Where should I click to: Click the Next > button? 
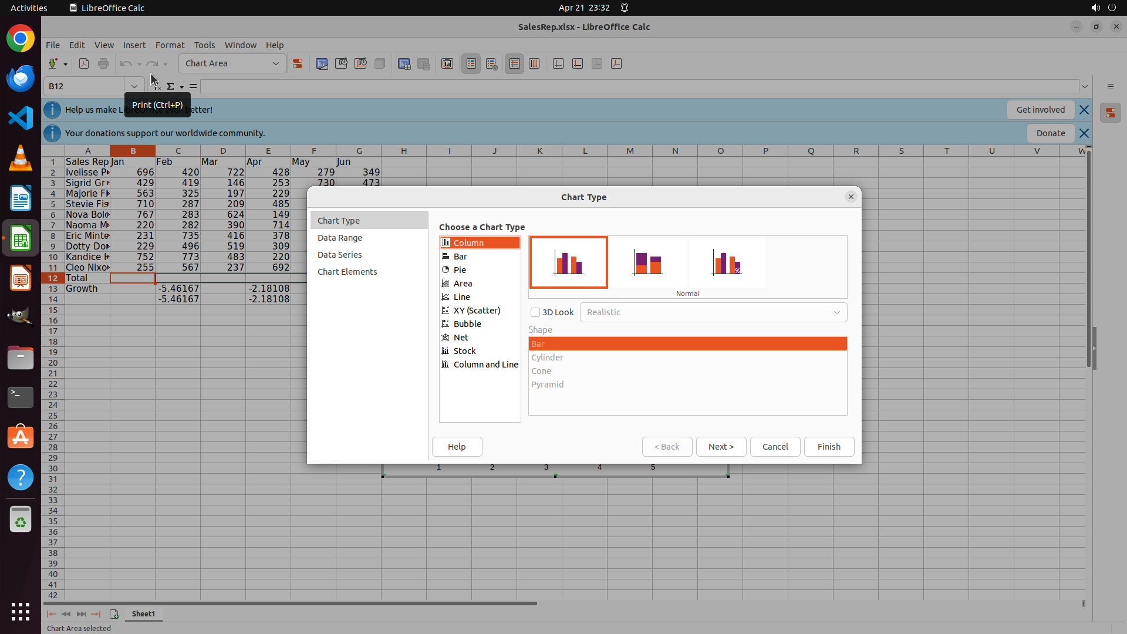(x=721, y=447)
